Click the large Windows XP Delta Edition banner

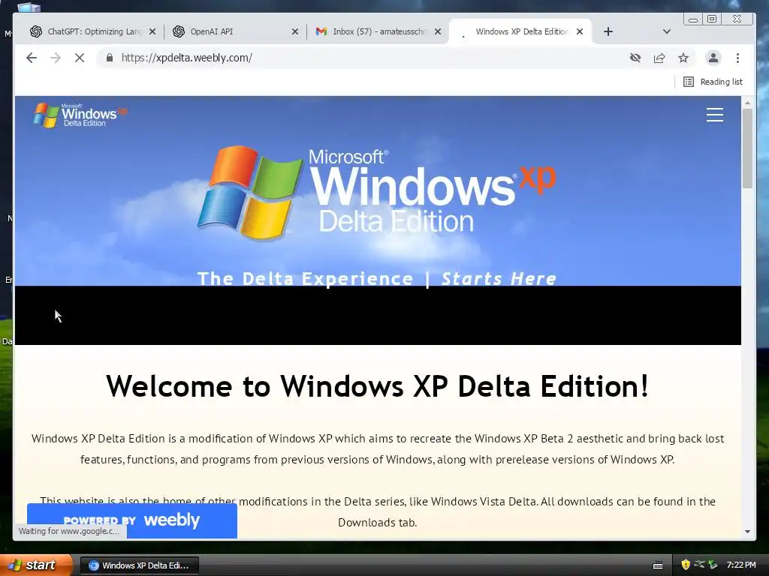(377, 193)
